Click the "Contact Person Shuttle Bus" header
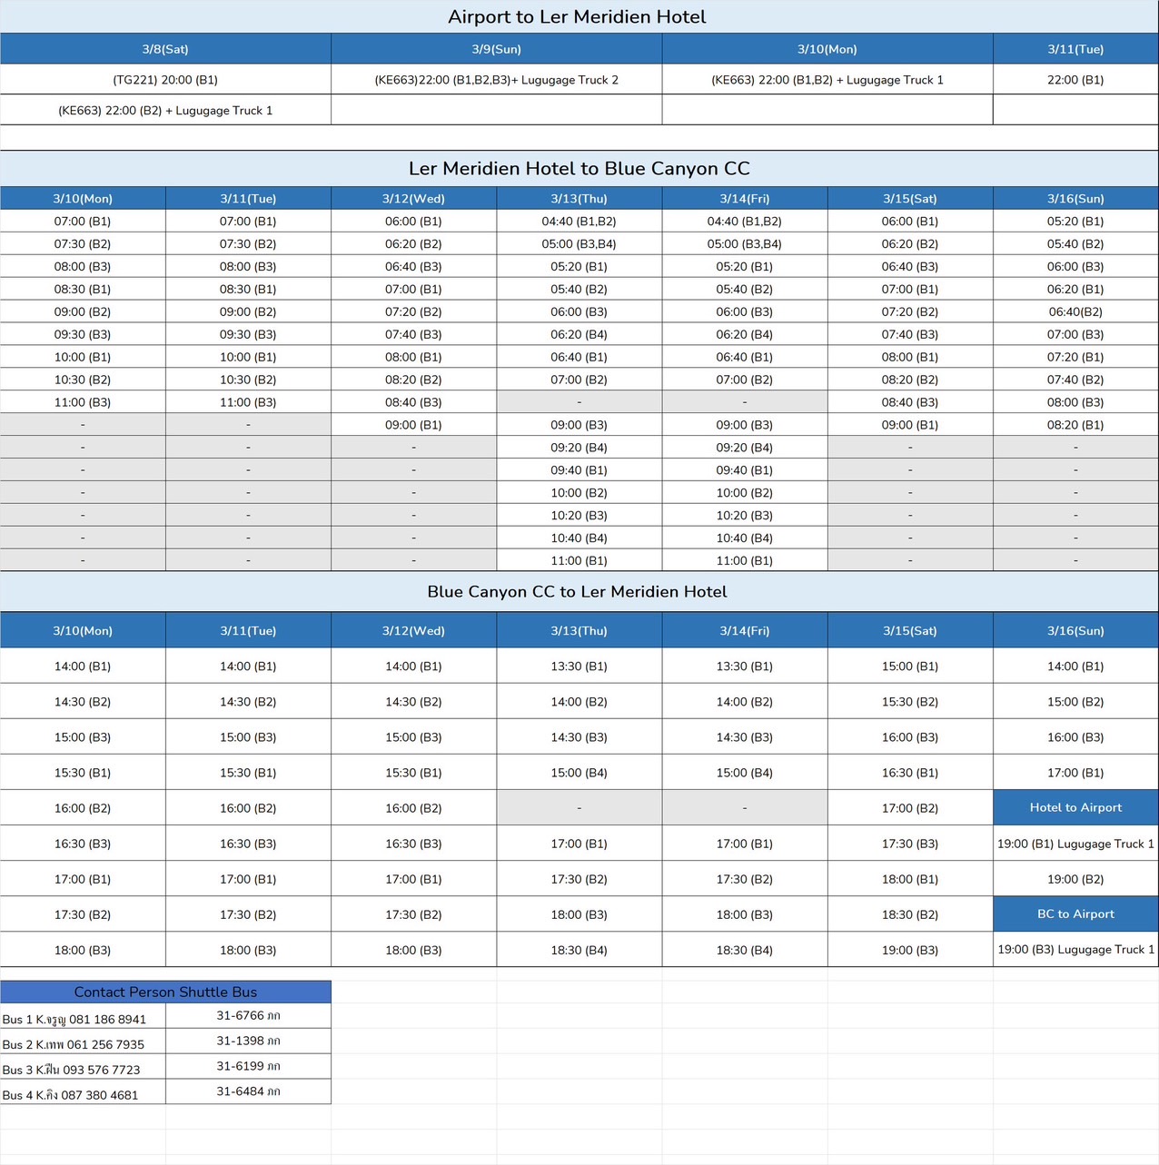 coord(165,992)
